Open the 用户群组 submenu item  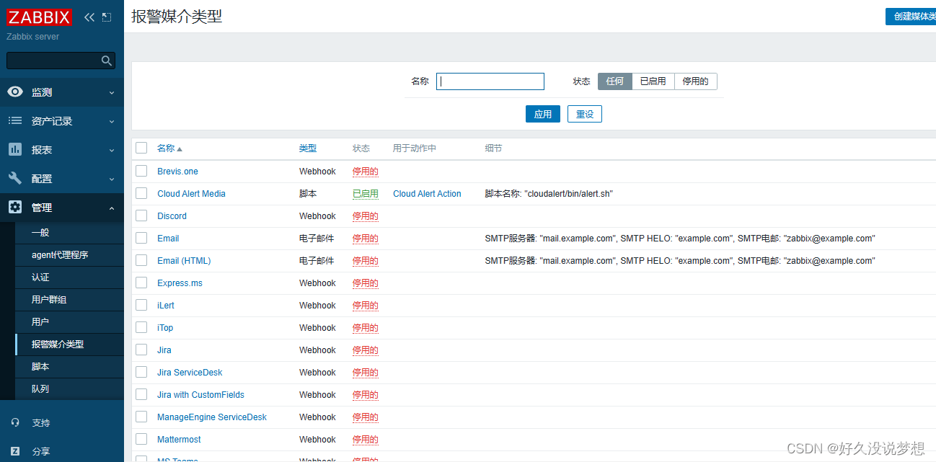[x=69, y=300]
